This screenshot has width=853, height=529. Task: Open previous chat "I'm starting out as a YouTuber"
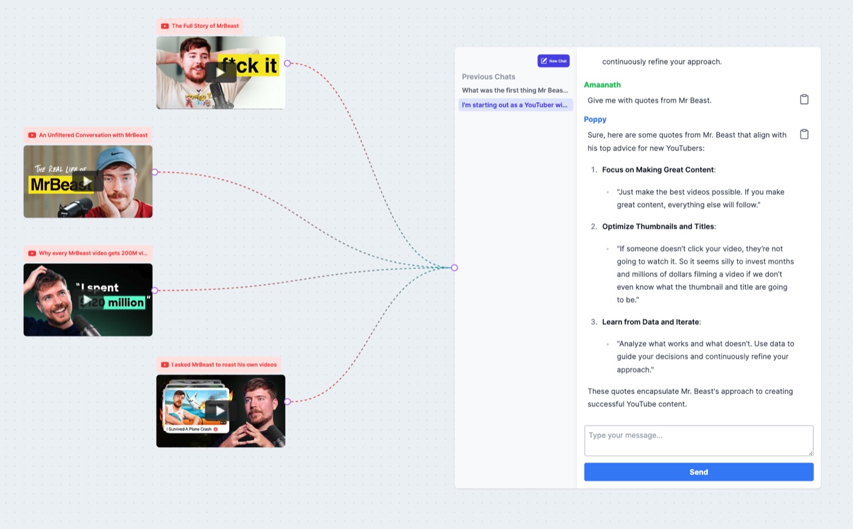coord(515,105)
